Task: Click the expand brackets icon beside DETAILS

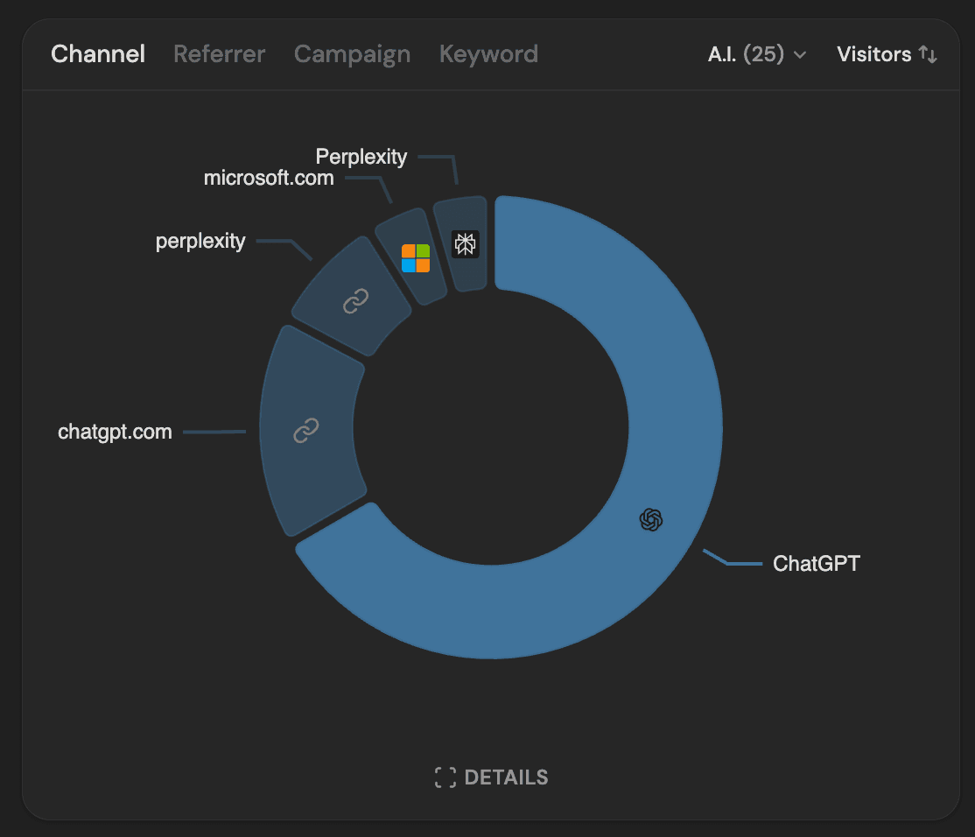Action: (x=445, y=776)
